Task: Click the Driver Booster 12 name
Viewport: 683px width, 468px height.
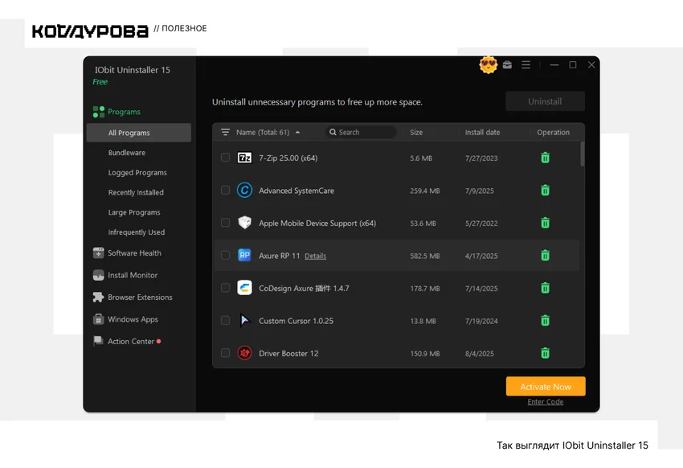Action: [288, 353]
